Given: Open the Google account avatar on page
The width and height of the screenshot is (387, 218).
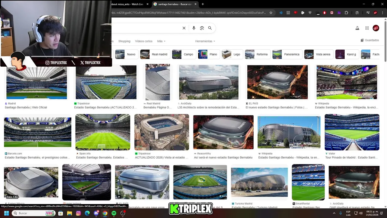Looking at the screenshot, I should pyautogui.click(x=376, y=28).
